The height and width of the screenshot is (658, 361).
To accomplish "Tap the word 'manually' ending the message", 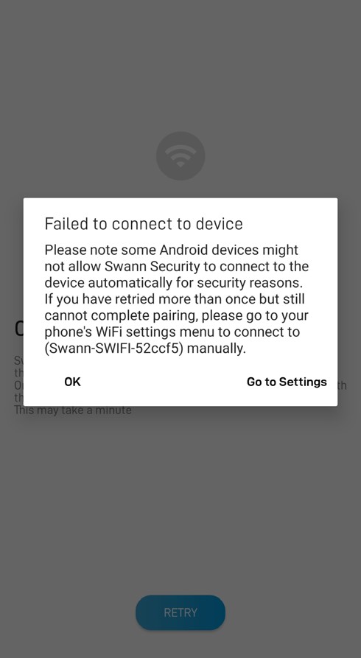I will 216,349.
